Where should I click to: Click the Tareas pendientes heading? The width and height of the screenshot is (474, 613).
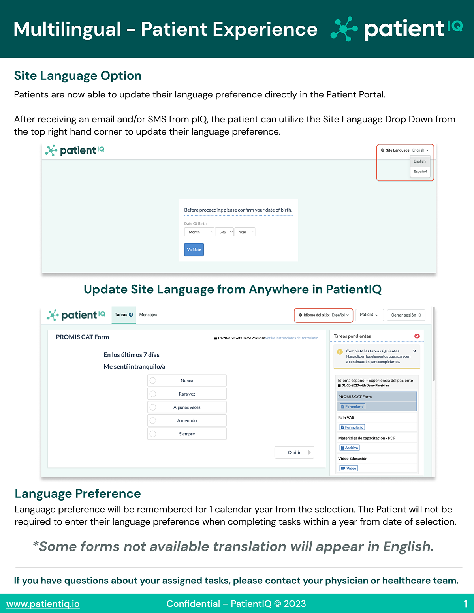(352, 336)
